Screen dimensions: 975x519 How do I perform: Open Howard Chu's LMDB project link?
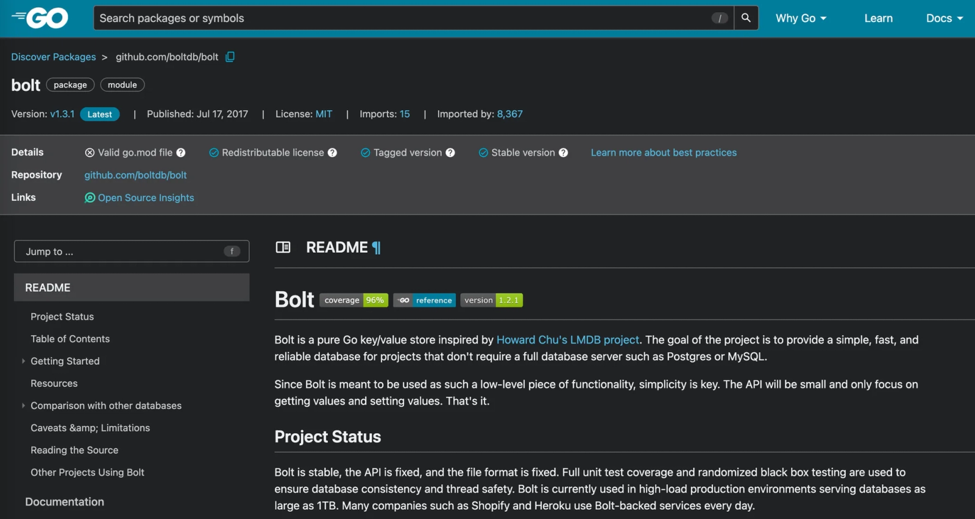pyautogui.click(x=568, y=340)
